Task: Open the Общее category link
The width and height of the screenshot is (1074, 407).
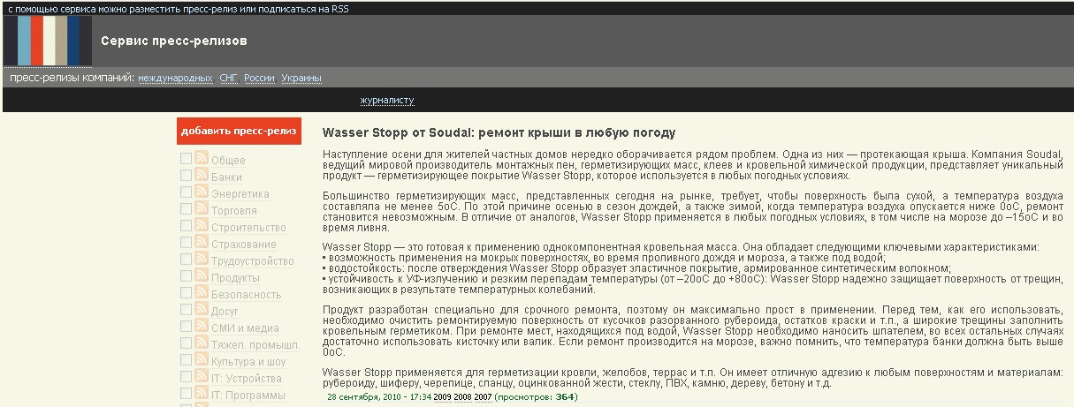Action: [228, 161]
